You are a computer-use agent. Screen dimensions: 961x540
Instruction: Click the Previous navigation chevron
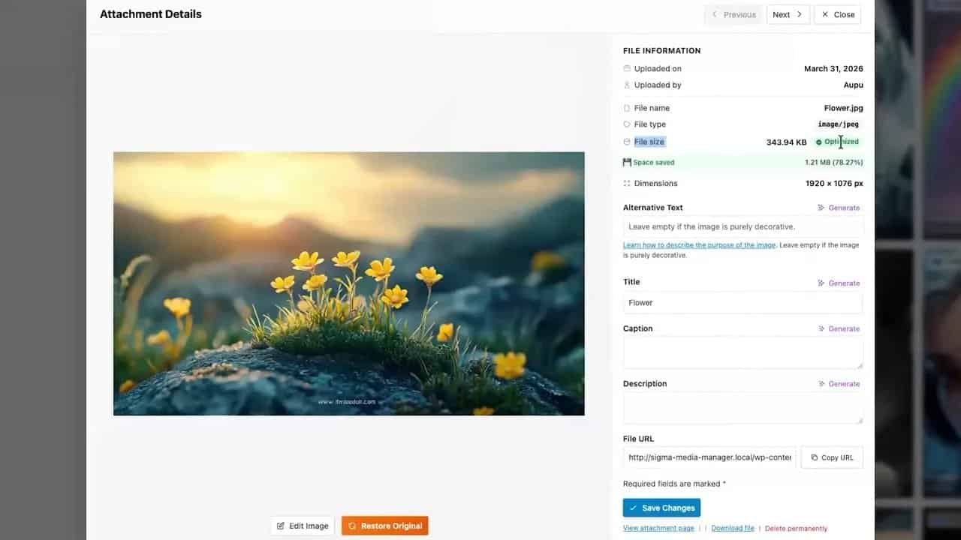[x=714, y=14]
